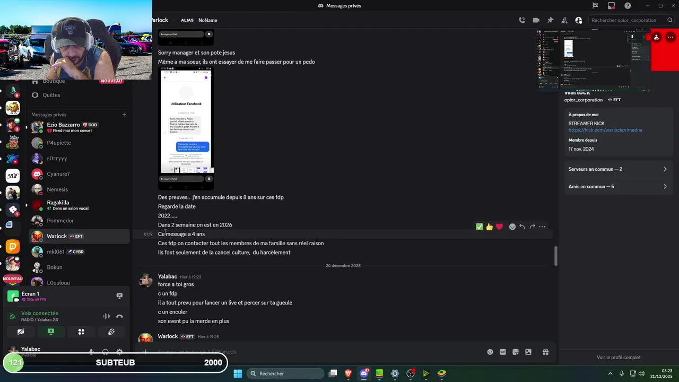This screenshot has height=382, width=679.
Task: Open s0rryyy conversation
Action: (79, 158)
